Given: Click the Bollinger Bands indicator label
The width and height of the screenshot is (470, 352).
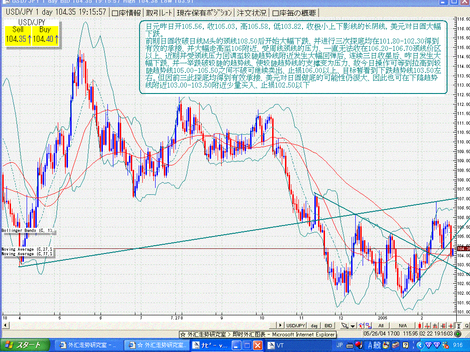Looking at the screenshot, I should click(x=28, y=231).
